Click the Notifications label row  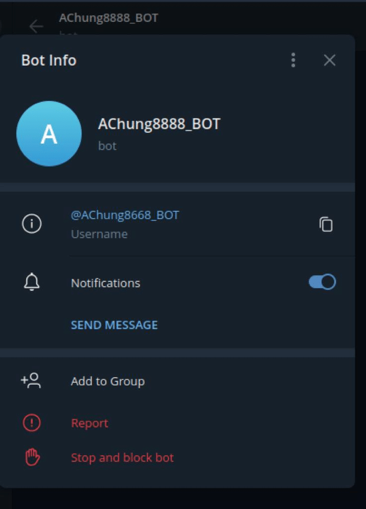(x=177, y=282)
